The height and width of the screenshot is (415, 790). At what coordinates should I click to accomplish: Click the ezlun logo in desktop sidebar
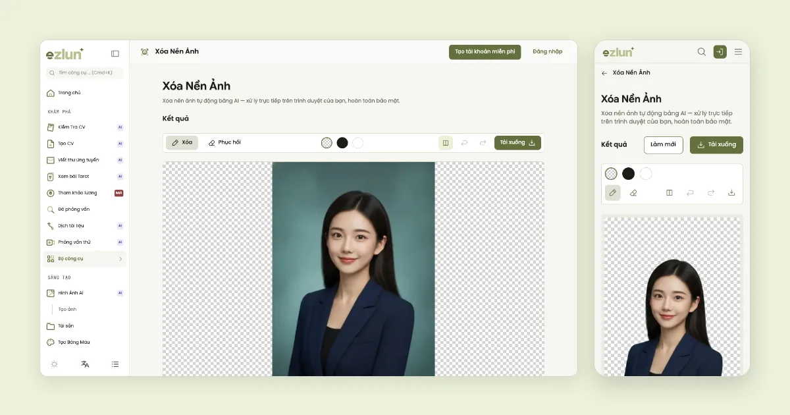[65, 54]
